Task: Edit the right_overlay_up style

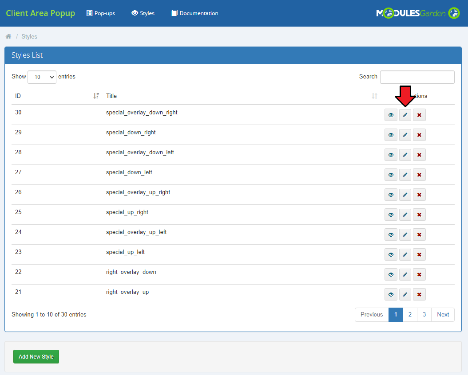Action: coord(405,295)
